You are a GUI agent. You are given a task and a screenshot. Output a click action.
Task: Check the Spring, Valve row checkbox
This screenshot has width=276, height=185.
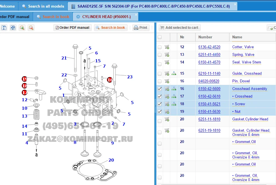tap(160, 55)
